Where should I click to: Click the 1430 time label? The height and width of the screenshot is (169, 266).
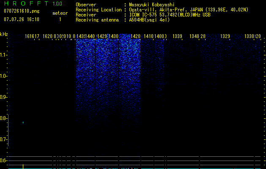click(113, 36)
